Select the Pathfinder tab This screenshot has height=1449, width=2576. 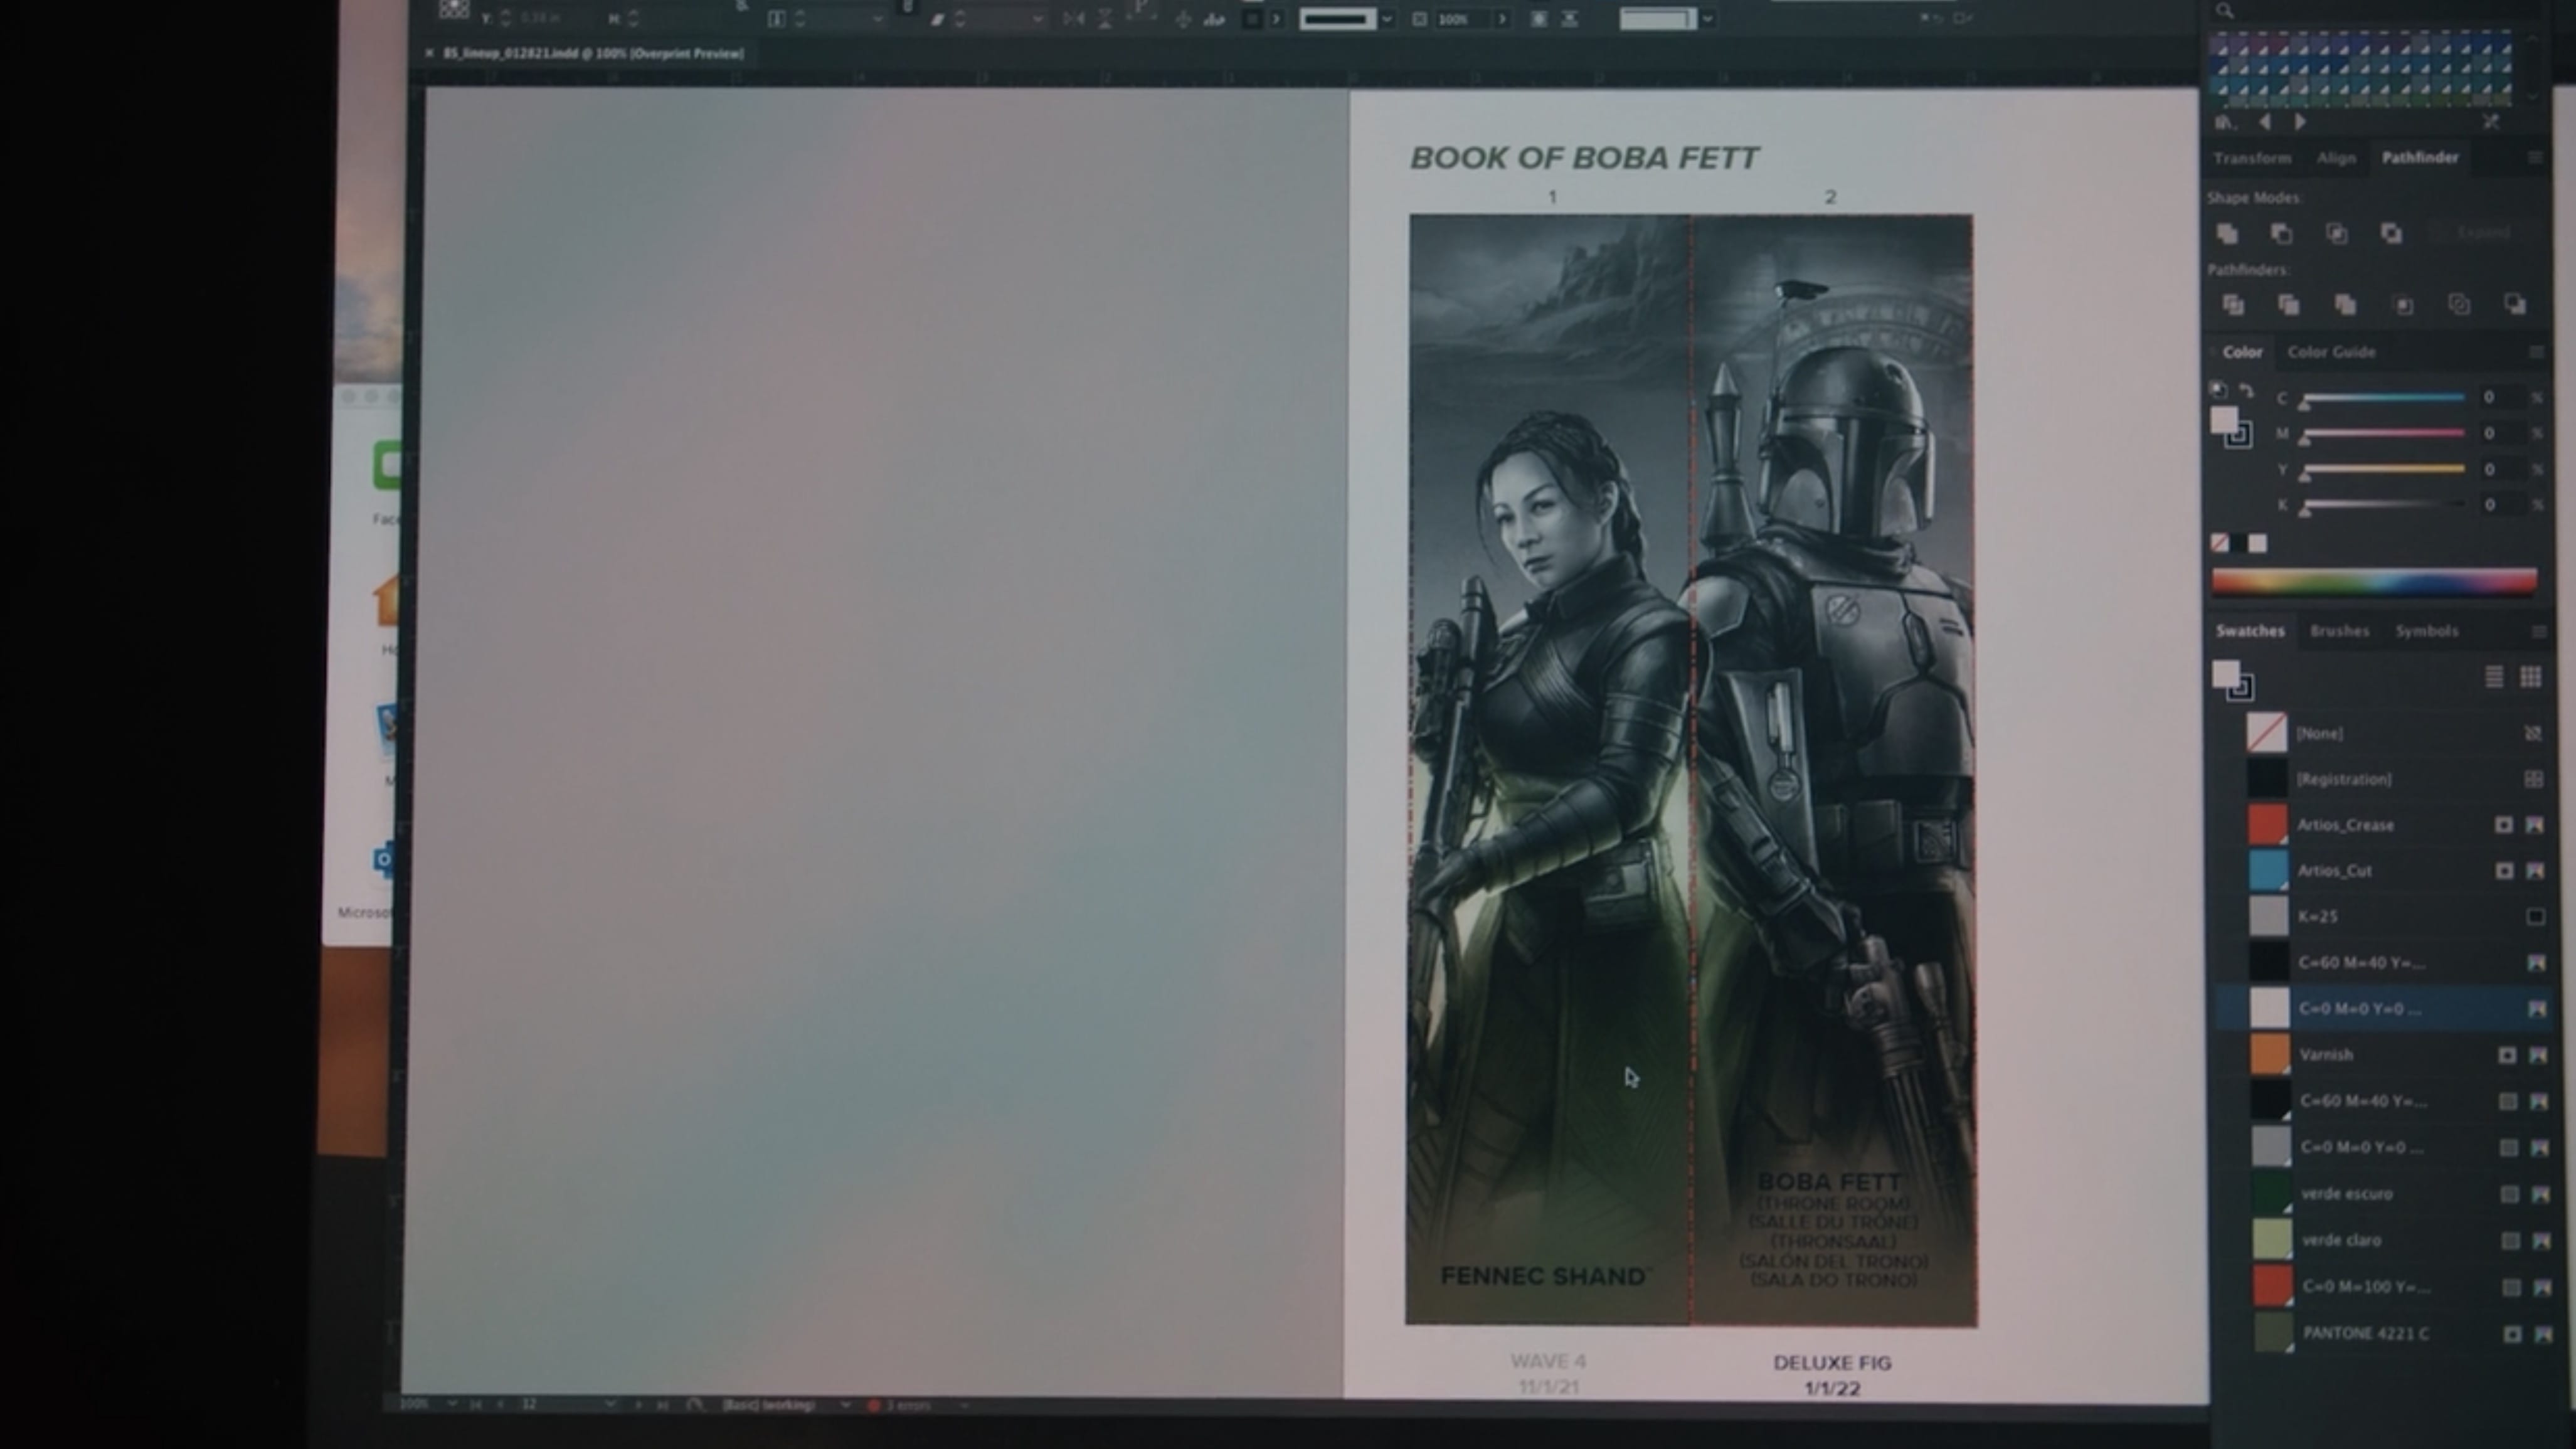pyautogui.click(x=2419, y=157)
